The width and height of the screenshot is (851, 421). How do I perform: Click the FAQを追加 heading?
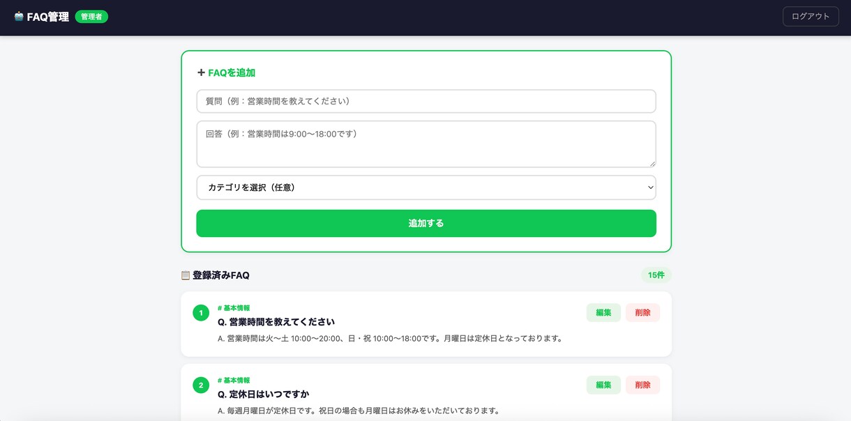(x=232, y=72)
